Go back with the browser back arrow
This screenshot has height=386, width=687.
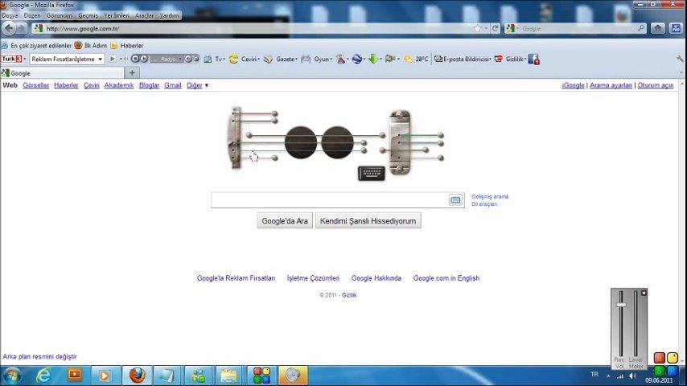[x=9, y=28]
